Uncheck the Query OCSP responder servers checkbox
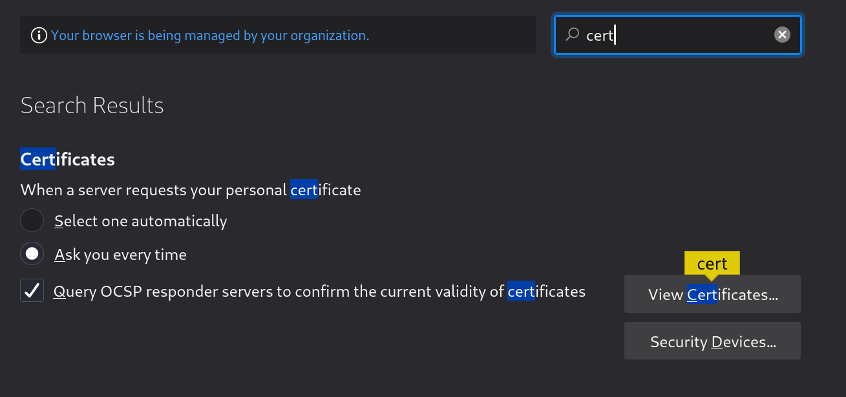This screenshot has width=846, height=397. coord(32,291)
